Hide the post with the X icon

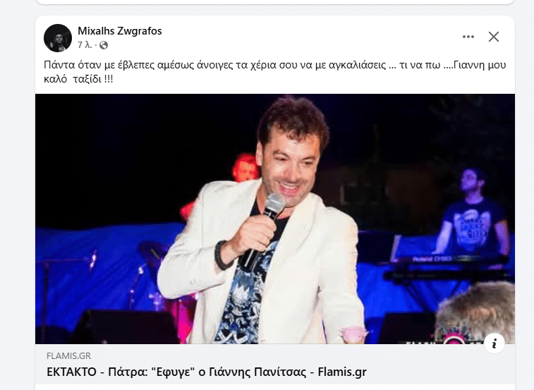click(494, 37)
